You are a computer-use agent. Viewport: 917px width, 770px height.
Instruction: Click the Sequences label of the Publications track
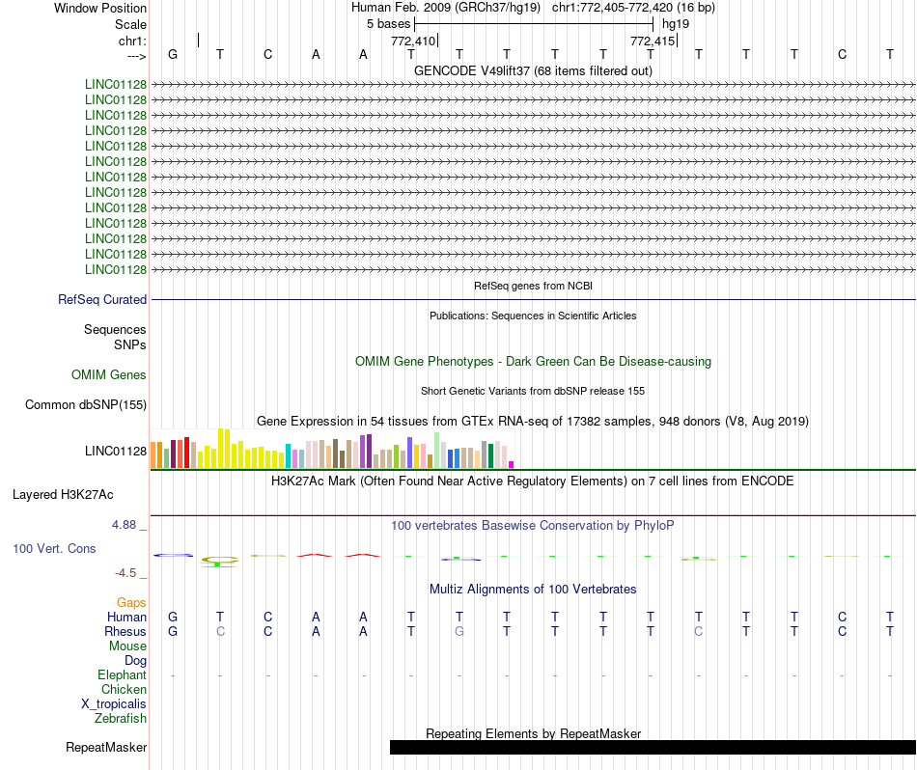[115, 329]
